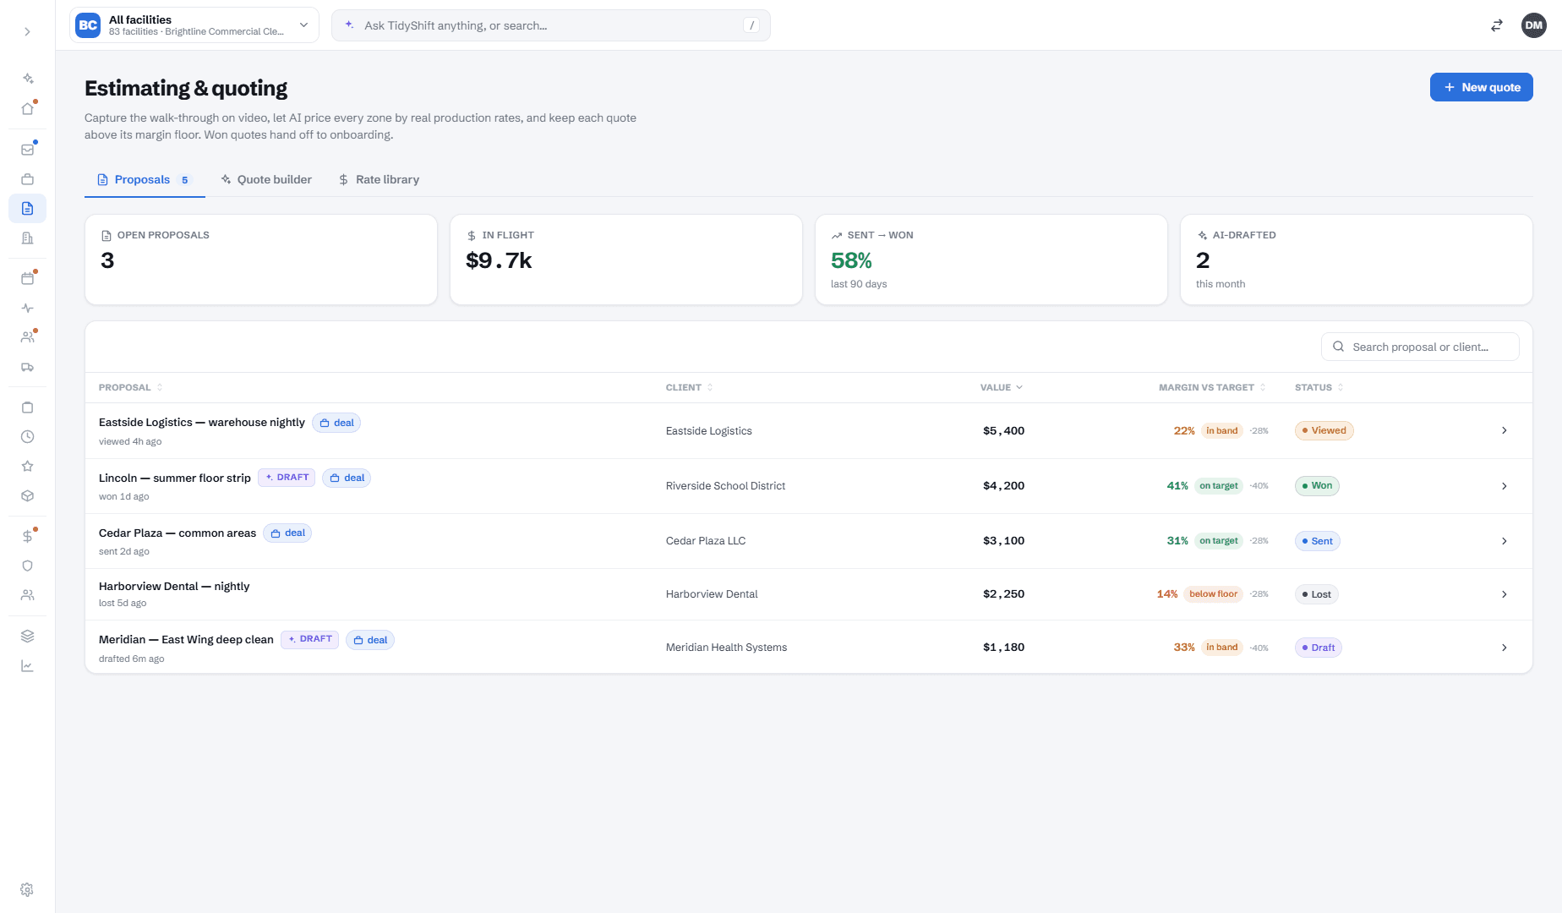Open Eastside Logistics — warehouse nightly proposal
Screen dimensions: 1562x913
pos(201,422)
